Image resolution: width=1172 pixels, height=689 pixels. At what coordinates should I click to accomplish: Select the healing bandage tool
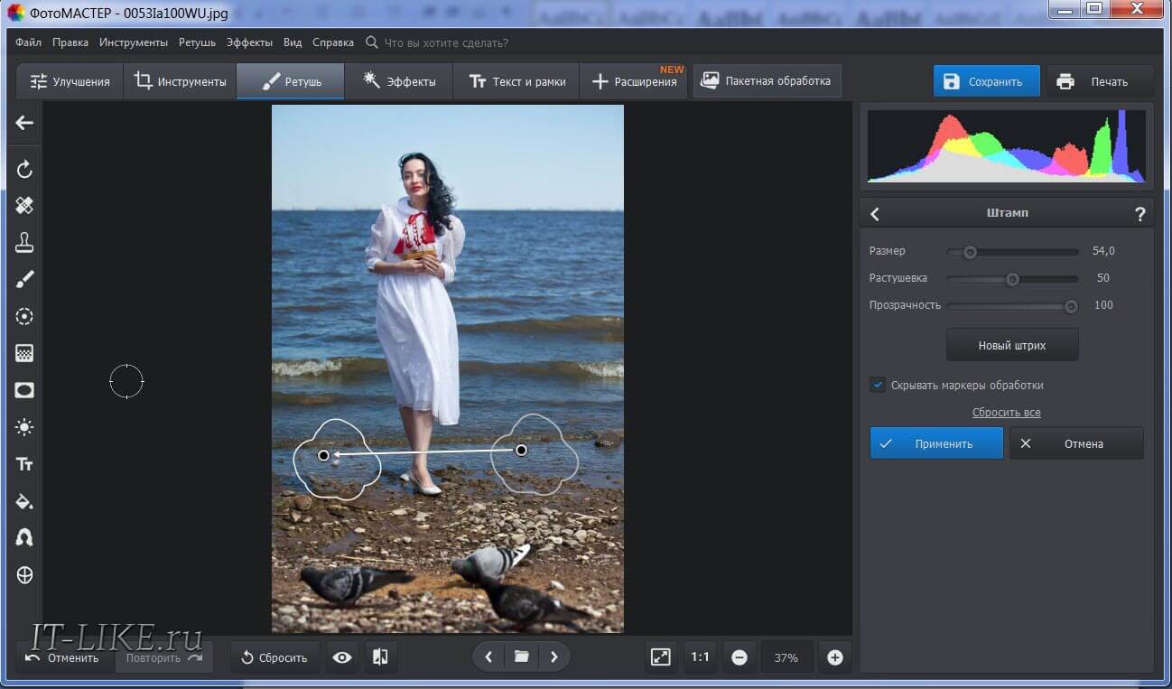(x=24, y=206)
